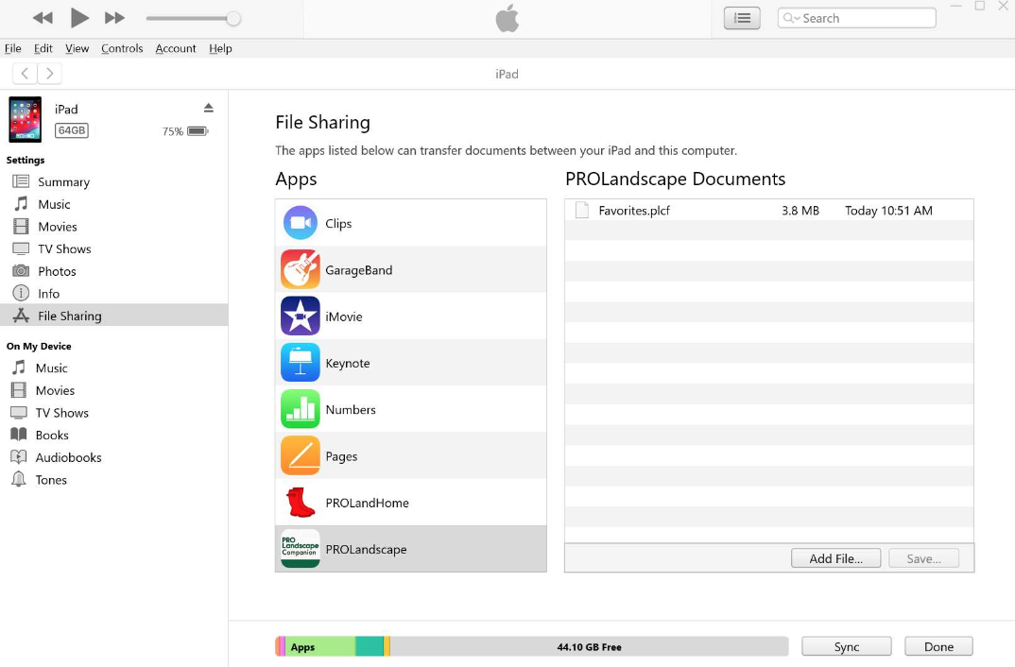
Task: Adjust the volume slider knob
Action: pyautogui.click(x=233, y=18)
